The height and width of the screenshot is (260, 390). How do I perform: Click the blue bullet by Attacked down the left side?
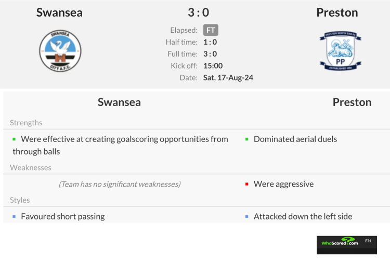(x=247, y=216)
